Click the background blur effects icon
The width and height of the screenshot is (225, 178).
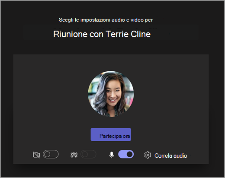pos(74,155)
